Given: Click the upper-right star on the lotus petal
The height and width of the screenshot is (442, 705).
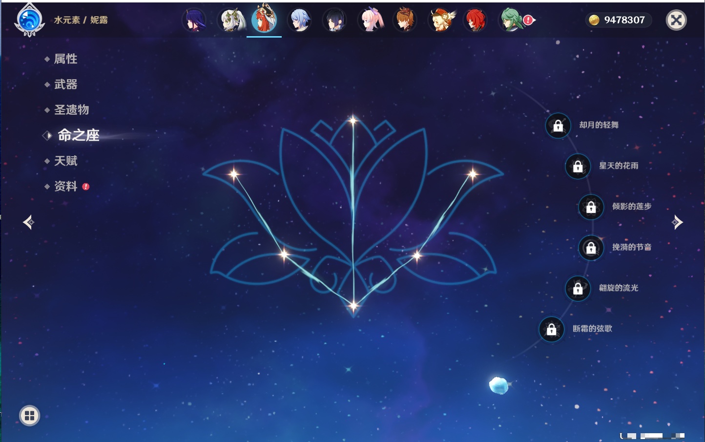Looking at the screenshot, I should 473,173.
